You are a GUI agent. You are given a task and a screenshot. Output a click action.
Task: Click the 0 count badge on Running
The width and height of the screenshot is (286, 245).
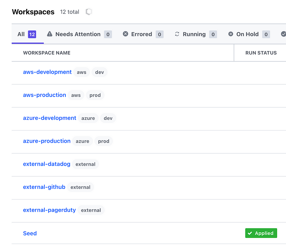(x=213, y=34)
